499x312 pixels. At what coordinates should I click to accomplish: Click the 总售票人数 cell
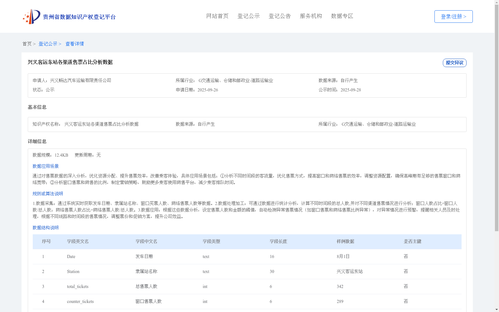coord(147,286)
